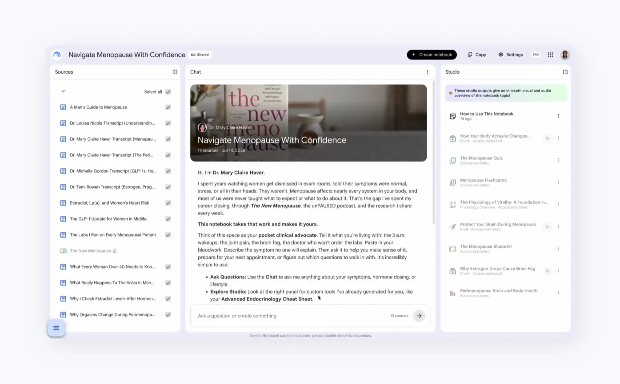
Task: Toggle the Select all checkbox
Action: 168,92
